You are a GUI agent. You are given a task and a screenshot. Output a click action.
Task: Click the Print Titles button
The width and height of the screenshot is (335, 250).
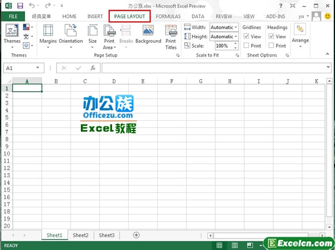click(x=171, y=37)
